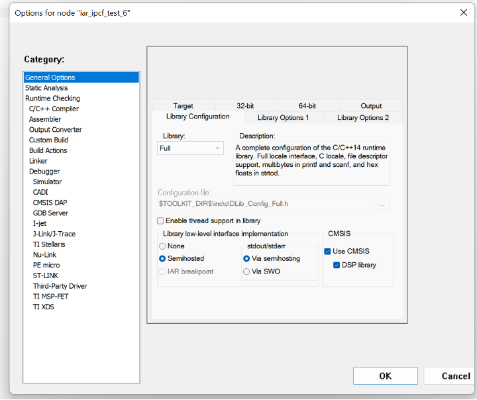
Task: Choose the Semihosted radio option
Action: pyautogui.click(x=162, y=258)
